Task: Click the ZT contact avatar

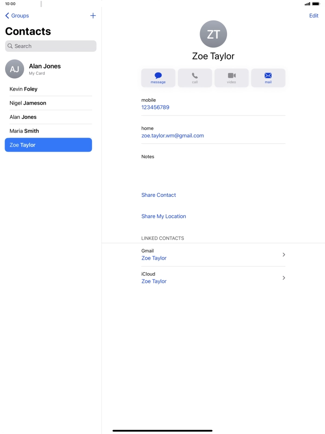Action: (214, 34)
